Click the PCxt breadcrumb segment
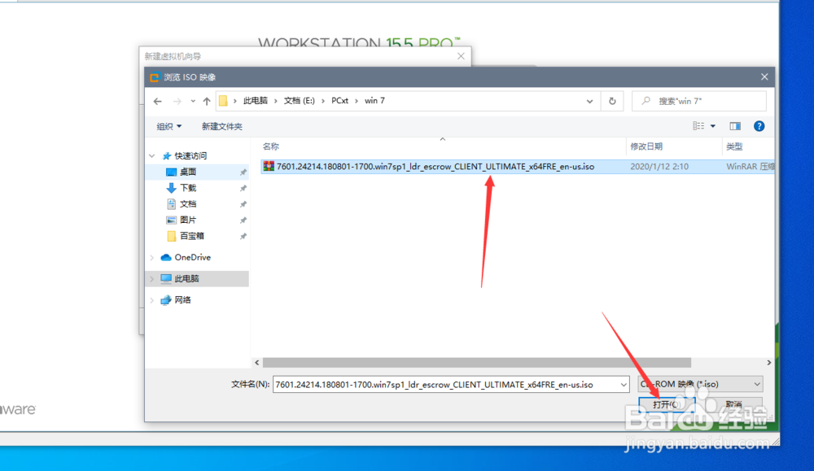The image size is (814, 471). tap(340, 101)
